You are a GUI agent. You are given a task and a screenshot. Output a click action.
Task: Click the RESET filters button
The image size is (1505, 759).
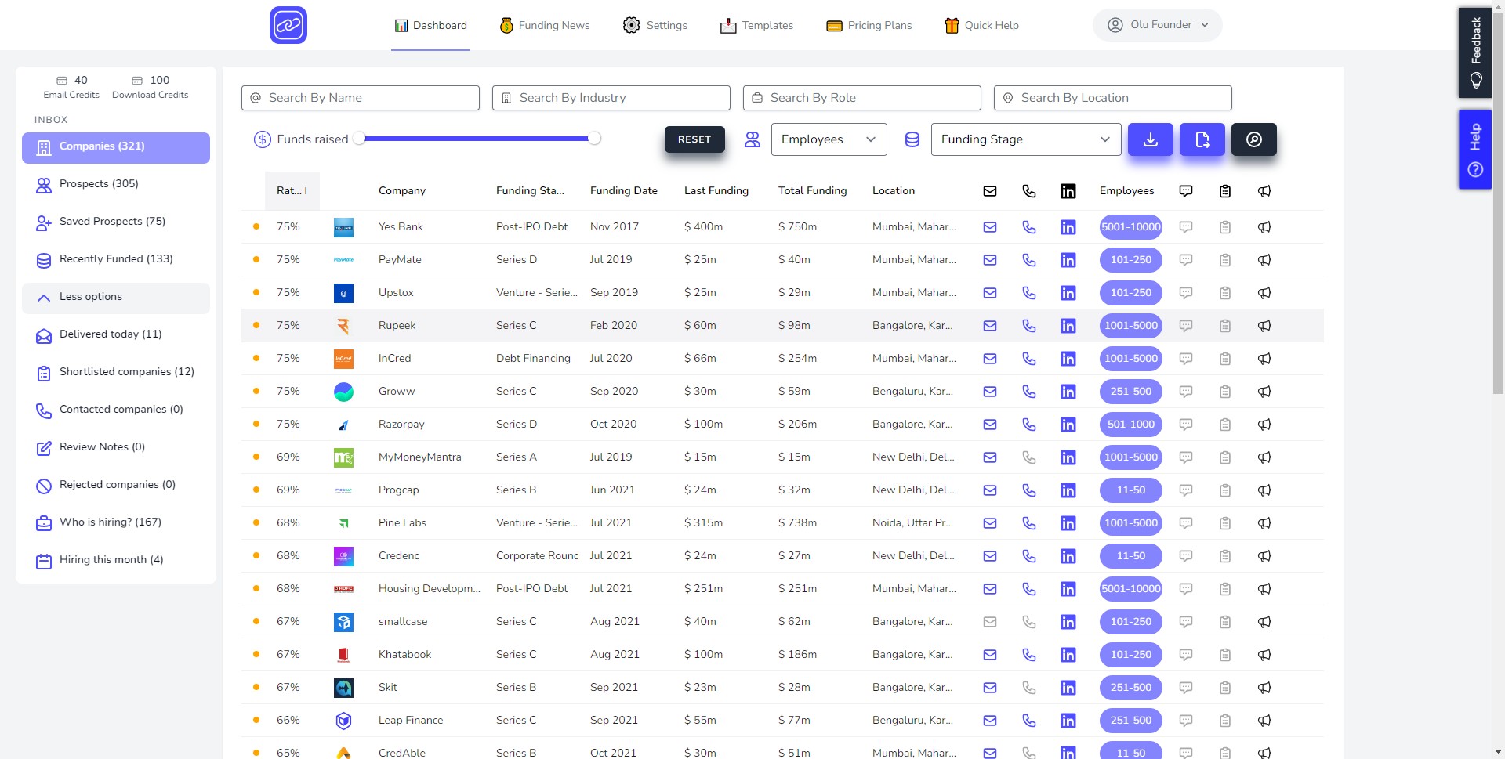pos(694,139)
